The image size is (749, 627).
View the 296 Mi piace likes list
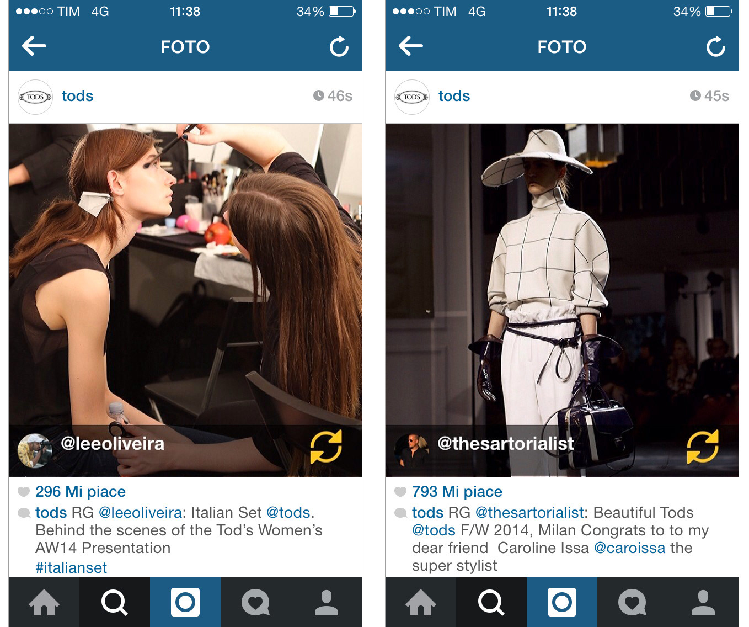[x=81, y=491]
